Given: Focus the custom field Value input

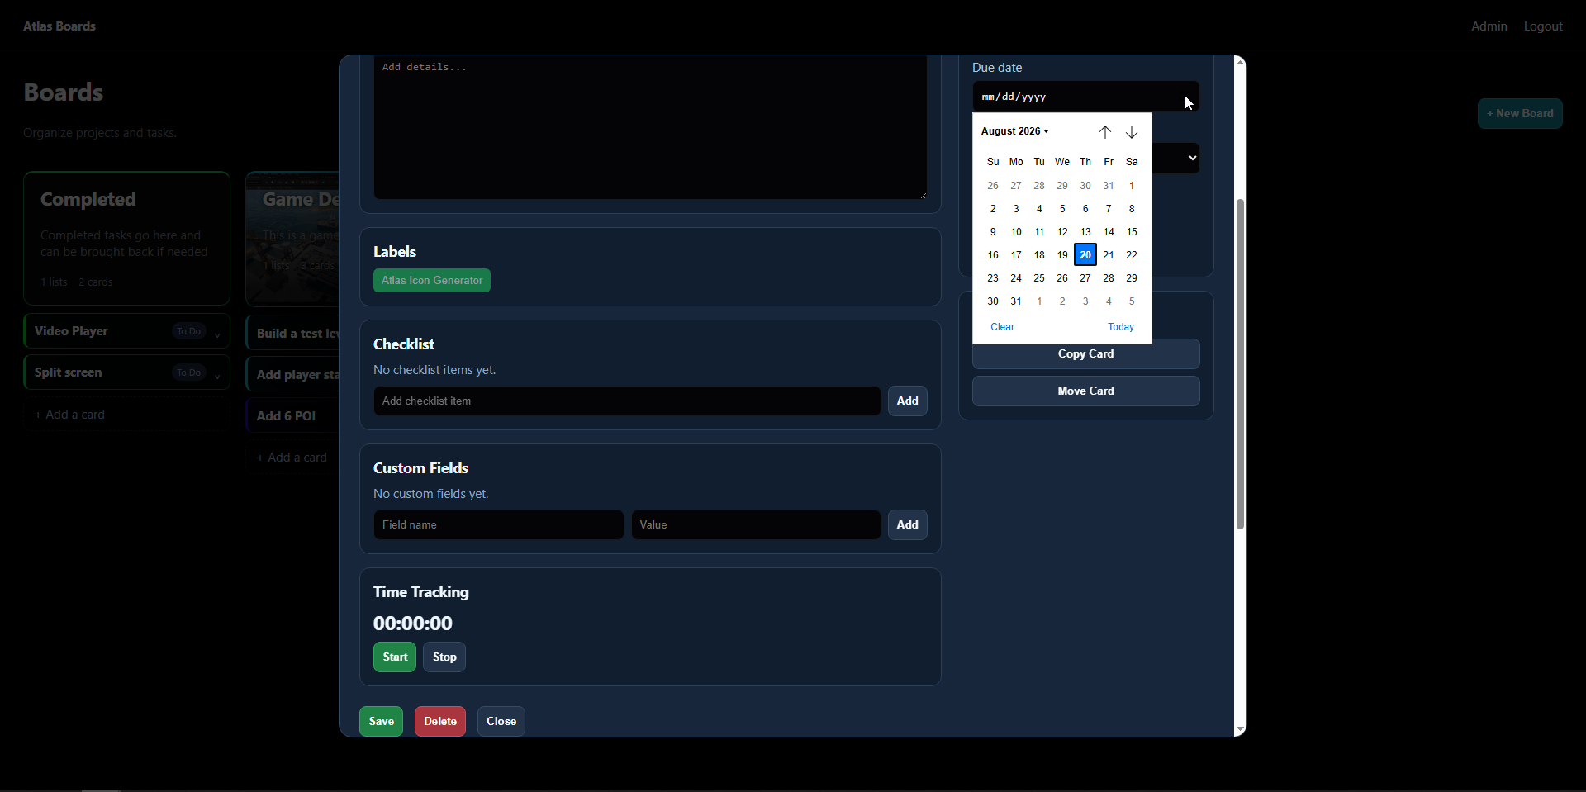Looking at the screenshot, I should click(756, 525).
